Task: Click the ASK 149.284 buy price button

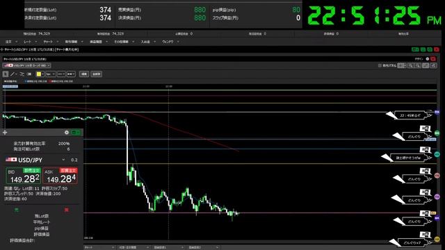Action: [x=60, y=176]
